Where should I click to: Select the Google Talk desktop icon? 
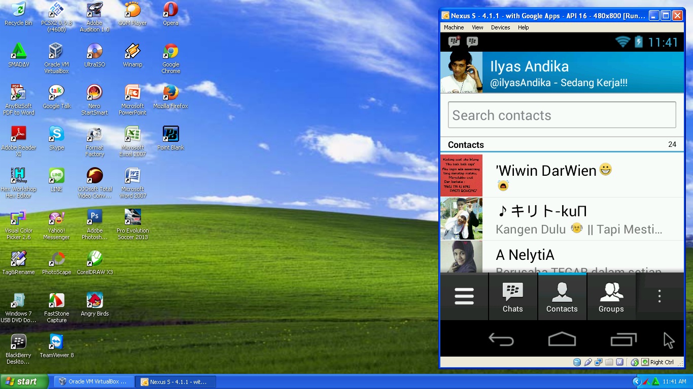56,97
